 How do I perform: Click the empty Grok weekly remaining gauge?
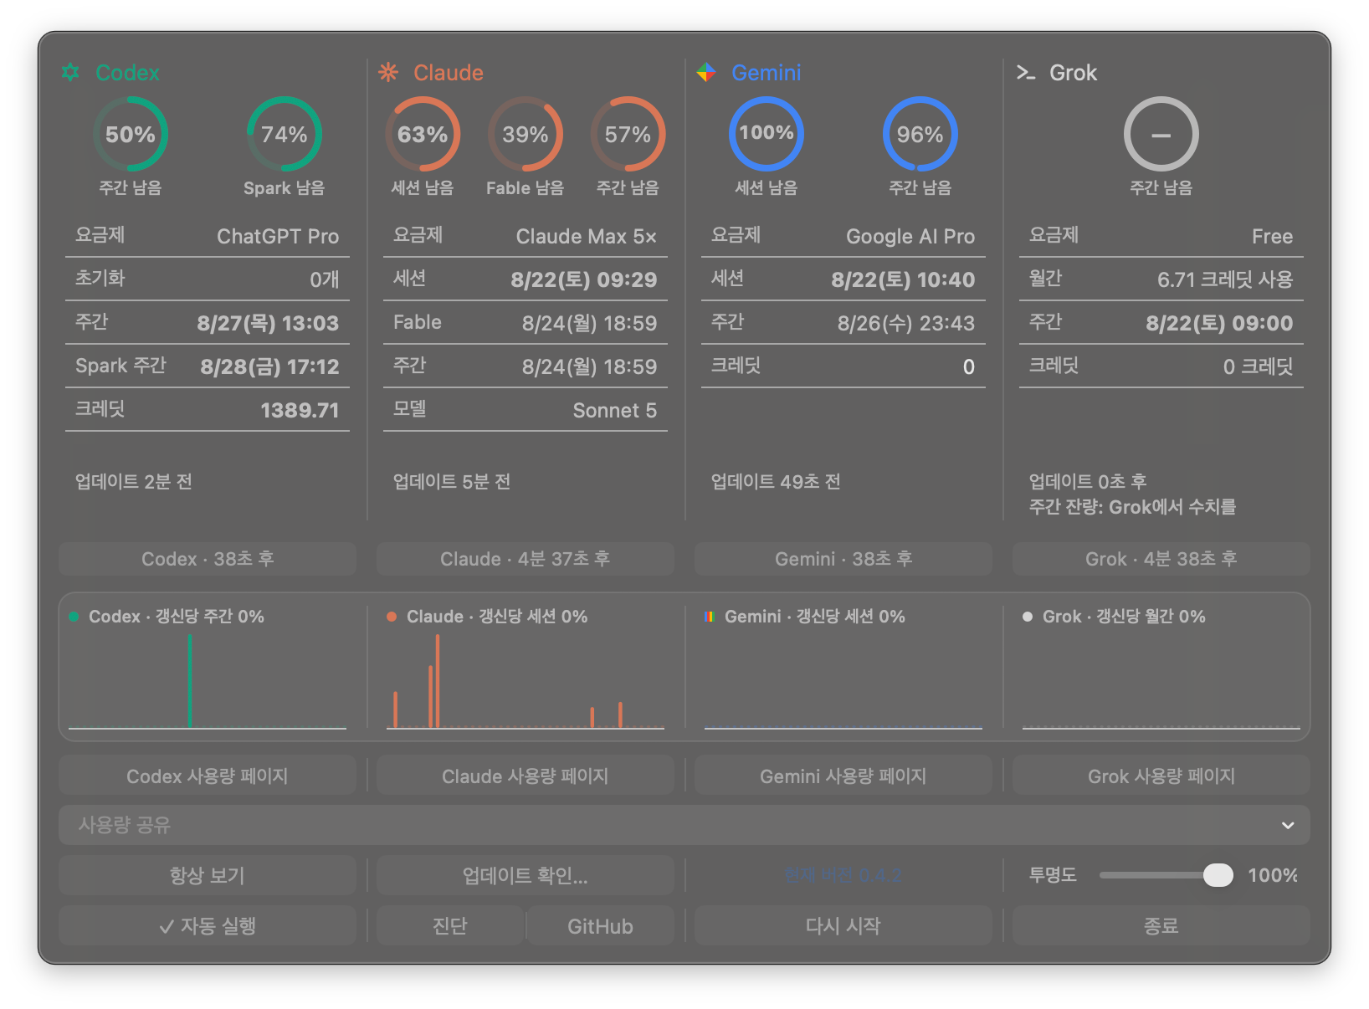[1161, 134]
